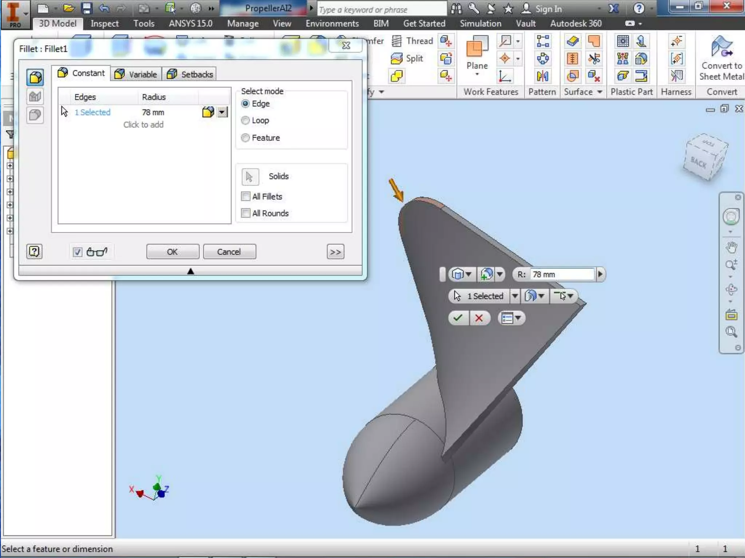The image size is (745, 558).
Task: Enable the All Rounds checkbox
Action: click(x=246, y=213)
